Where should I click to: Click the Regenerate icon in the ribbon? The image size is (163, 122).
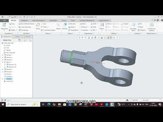pyautogui.click(x=4, y=25)
